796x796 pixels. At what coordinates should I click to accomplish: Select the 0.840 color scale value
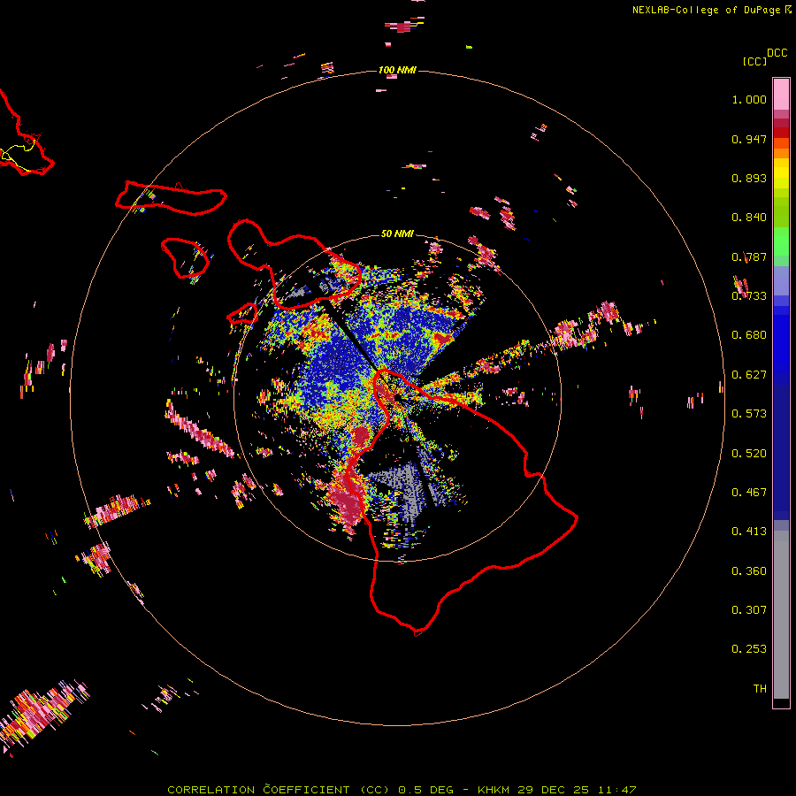(749, 218)
